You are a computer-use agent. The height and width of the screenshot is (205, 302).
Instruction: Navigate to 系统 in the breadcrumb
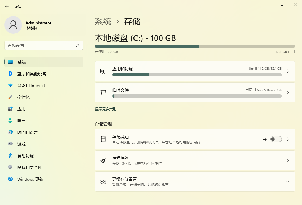click(103, 21)
